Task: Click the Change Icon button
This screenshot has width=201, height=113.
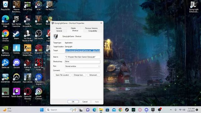Action: [79, 75]
